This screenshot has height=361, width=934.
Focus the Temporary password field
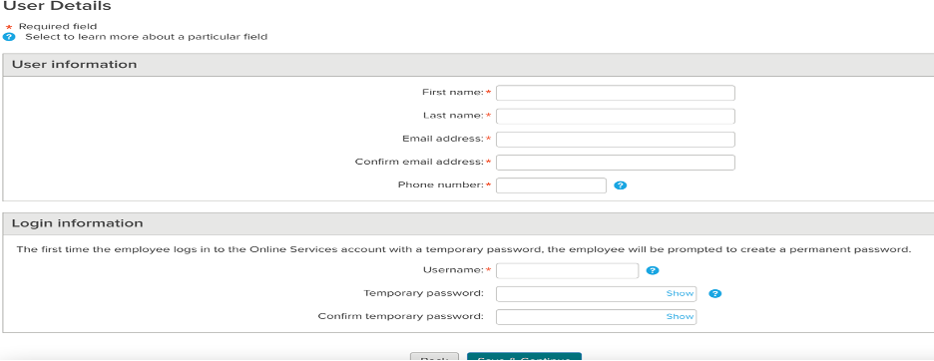pos(597,293)
